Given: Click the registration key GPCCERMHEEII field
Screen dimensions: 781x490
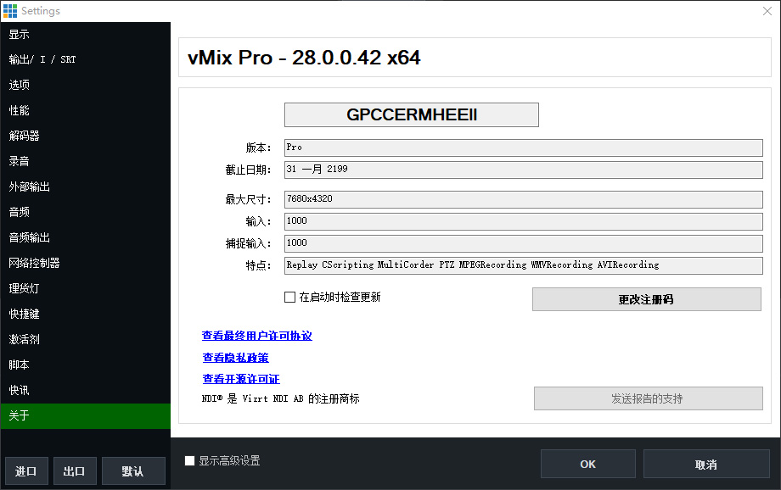Looking at the screenshot, I should 411,114.
